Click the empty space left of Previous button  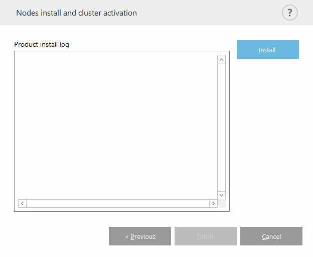(55, 236)
